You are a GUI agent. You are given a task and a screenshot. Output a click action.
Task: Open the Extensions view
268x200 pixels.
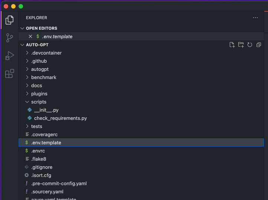coord(9,73)
